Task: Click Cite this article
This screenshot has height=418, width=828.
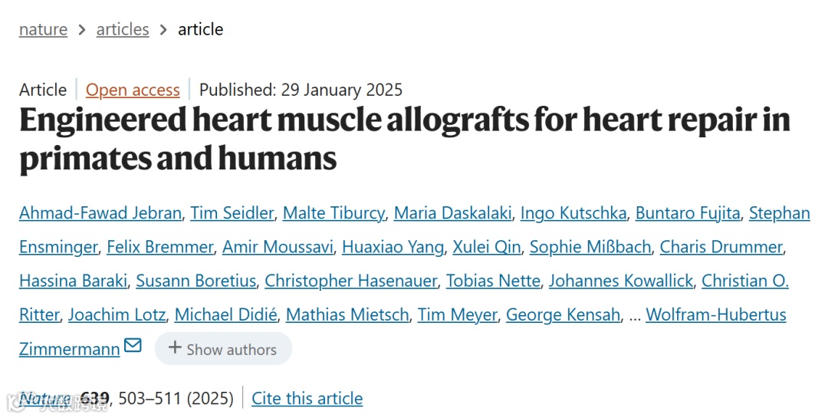Action: click(x=307, y=399)
